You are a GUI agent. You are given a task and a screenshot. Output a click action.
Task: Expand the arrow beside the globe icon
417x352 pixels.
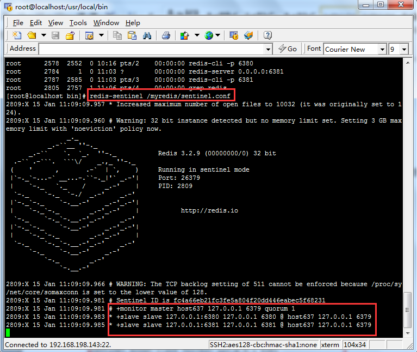[218, 35]
